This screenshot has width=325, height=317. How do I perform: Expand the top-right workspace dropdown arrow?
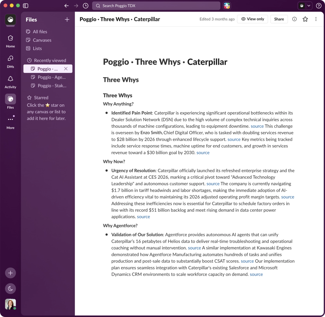(309, 6)
